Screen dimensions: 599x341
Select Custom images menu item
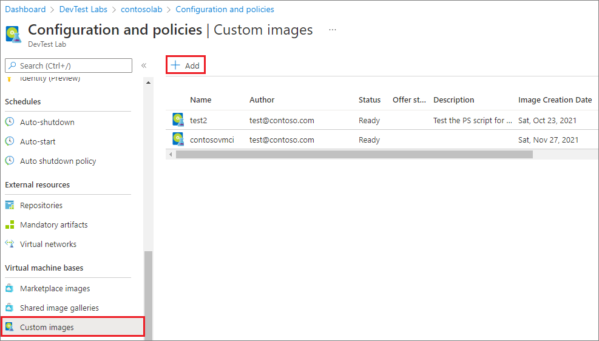(72, 327)
